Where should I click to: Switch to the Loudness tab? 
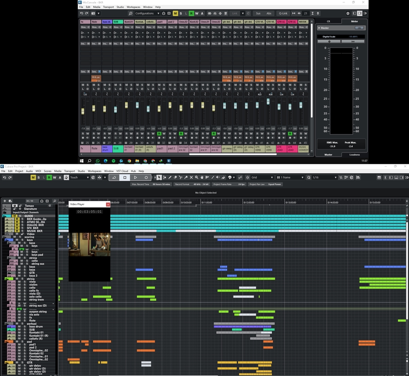tap(354, 155)
